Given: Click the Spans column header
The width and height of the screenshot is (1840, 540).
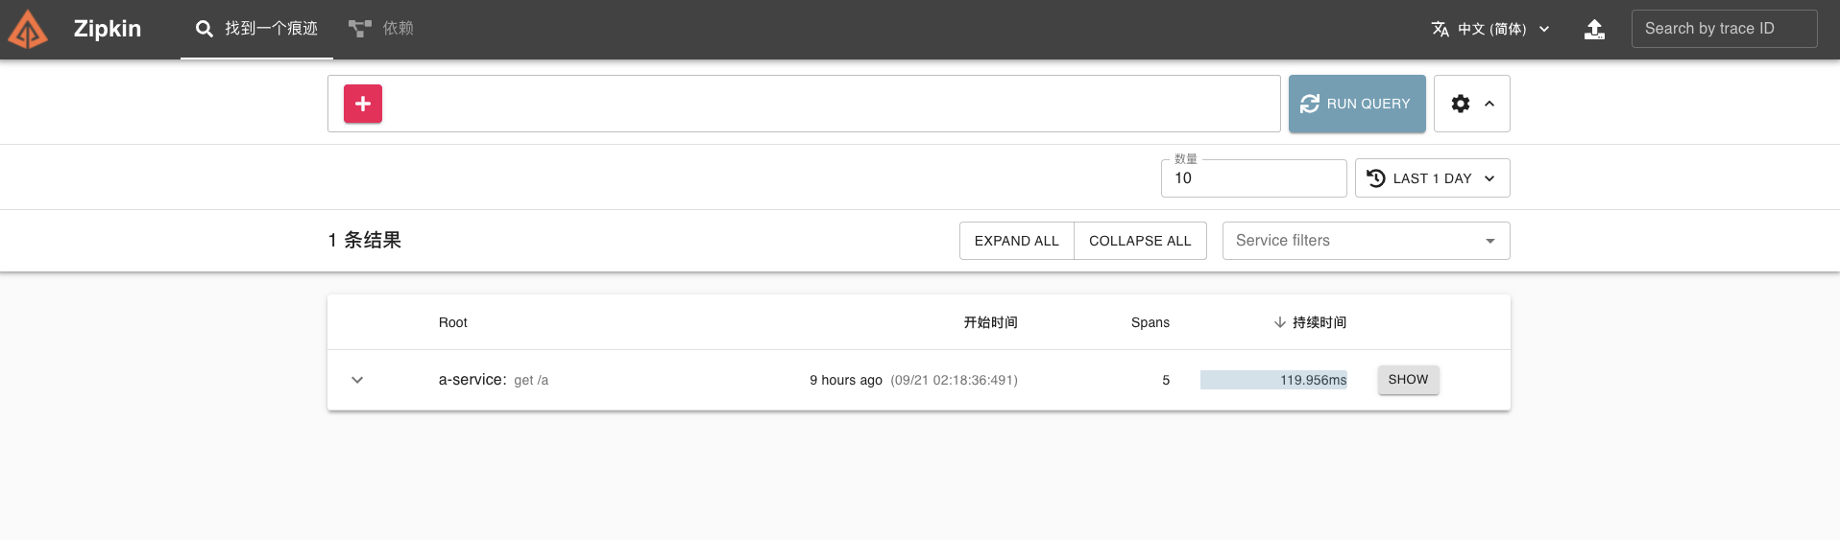Looking at the screenshot, I should point(1150,322).
